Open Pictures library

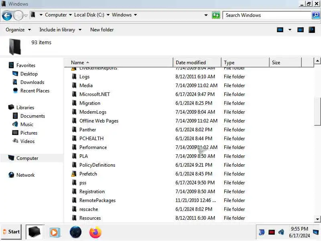pos(28,133)
